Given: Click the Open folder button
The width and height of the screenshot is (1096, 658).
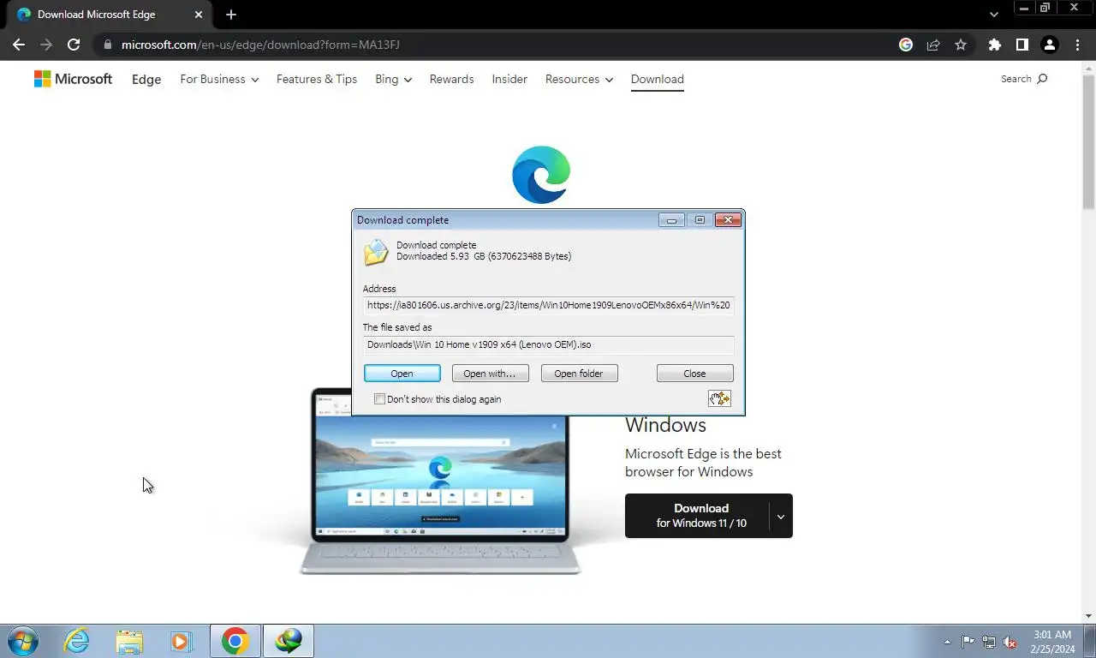Looking at the screenshot, I should [579, 374].
